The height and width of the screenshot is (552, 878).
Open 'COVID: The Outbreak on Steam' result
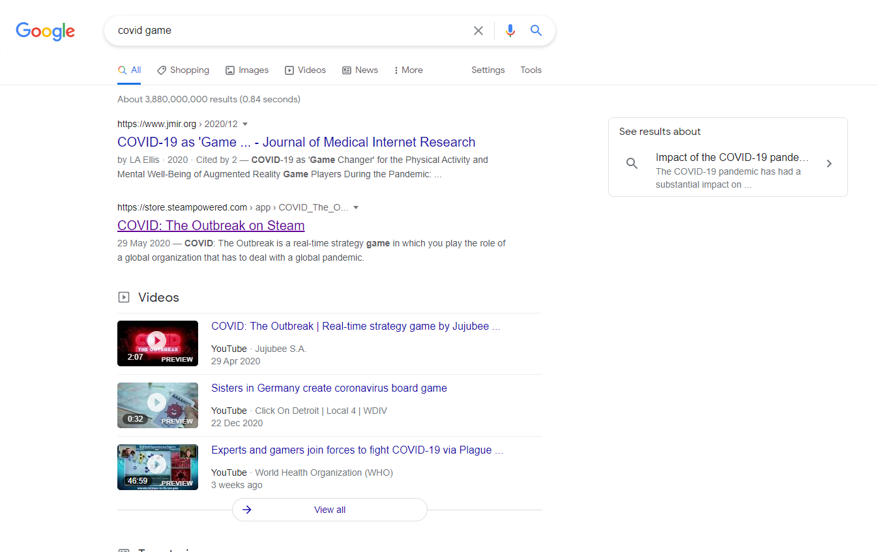tap(211, 225)
